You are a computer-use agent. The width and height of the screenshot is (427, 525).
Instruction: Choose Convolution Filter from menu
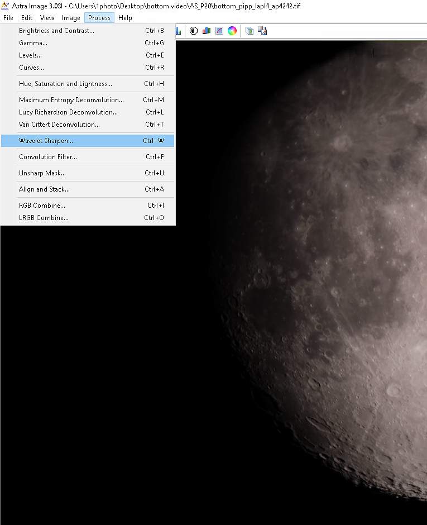tap(88, 157)
